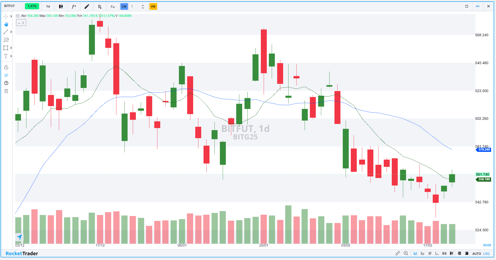Expand the text tool options arrow

coord(11,56)
